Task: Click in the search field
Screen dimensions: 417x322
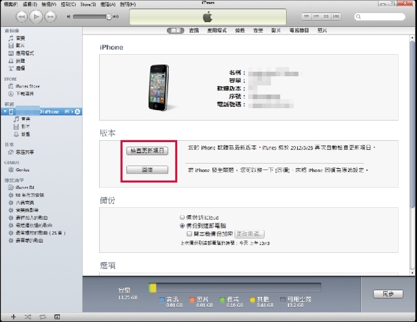Action: (380, 16)
